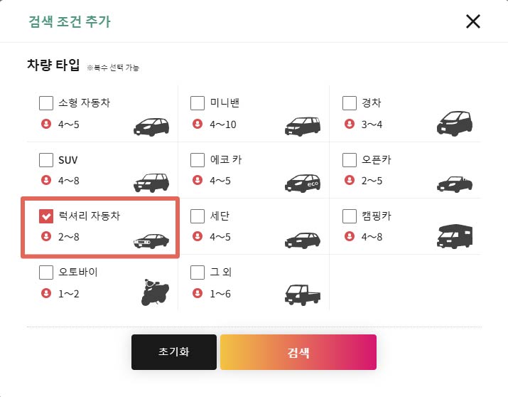This screenshot has height=397, width=508.
Task: Select the 캠핑카 checkbox
Action: click(x=350, y=216)
